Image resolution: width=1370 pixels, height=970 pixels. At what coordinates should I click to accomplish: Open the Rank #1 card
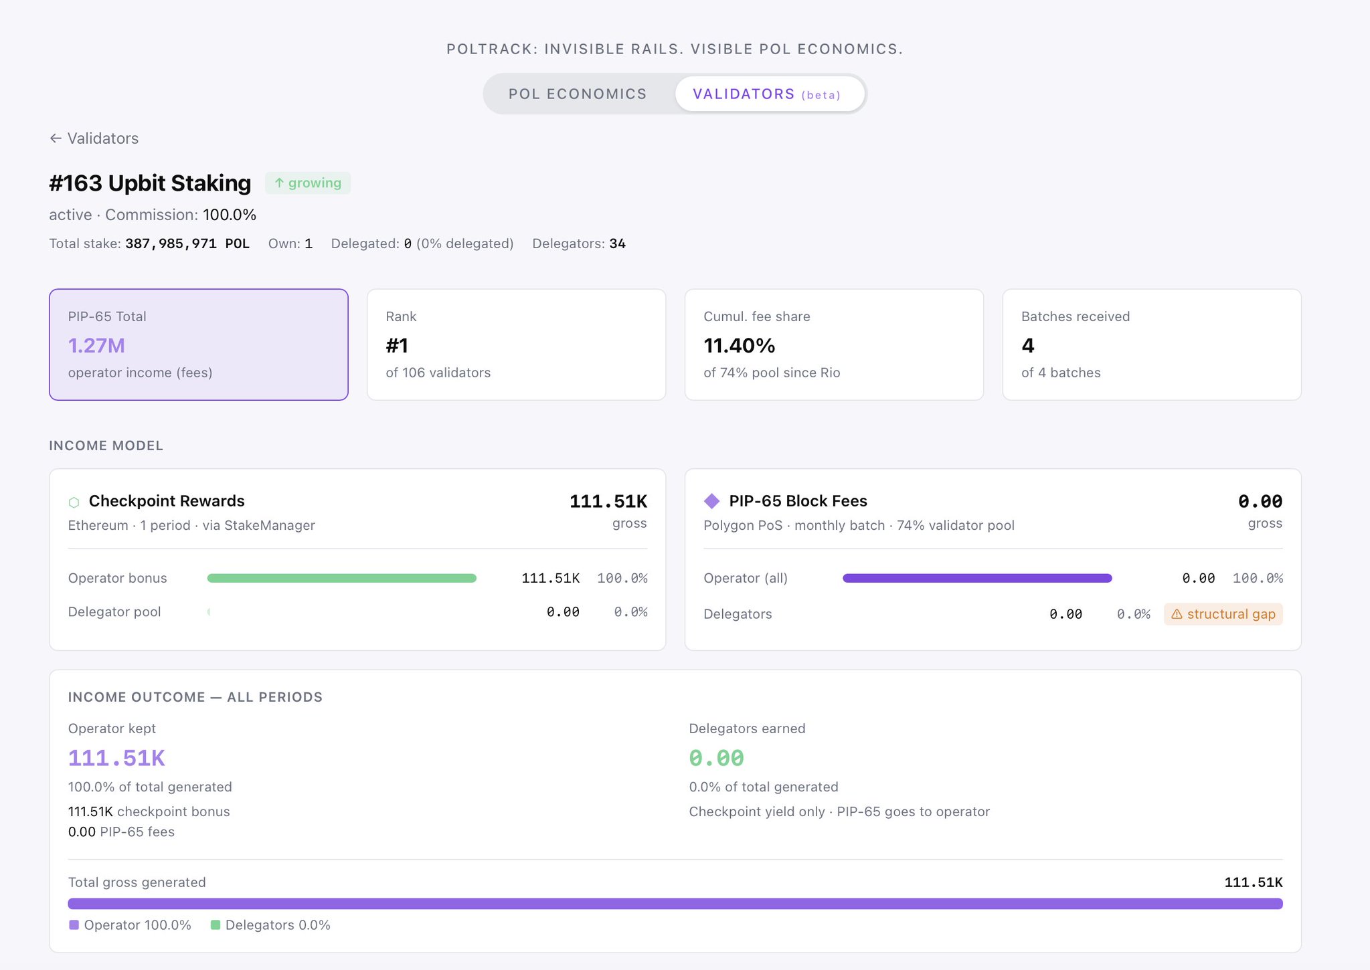click(516, 345)
